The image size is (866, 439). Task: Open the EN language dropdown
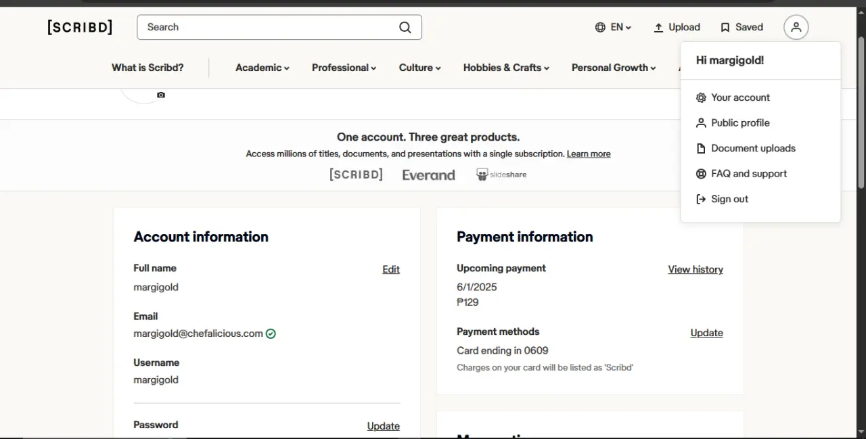point(613,27)
